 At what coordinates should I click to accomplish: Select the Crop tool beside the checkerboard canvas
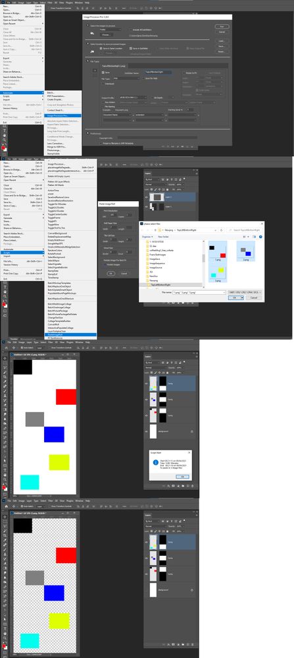pos(5,535)
